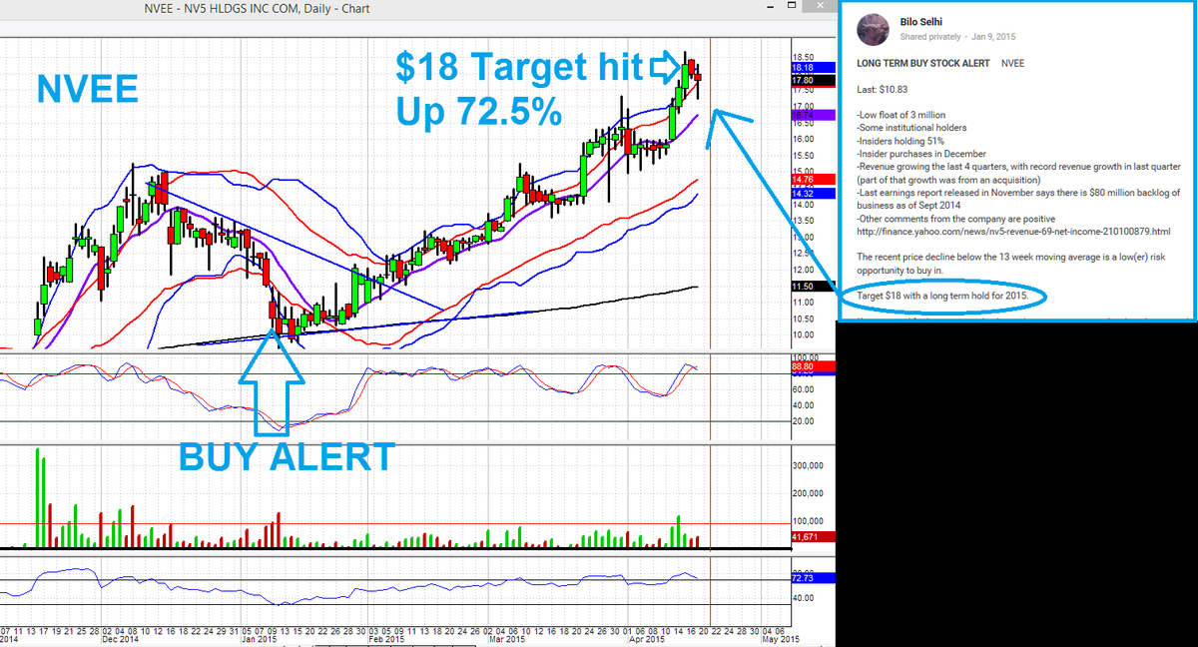
Task: Select the 'Target $18 with a long term hold' sentence
Action: pos(942,297)
